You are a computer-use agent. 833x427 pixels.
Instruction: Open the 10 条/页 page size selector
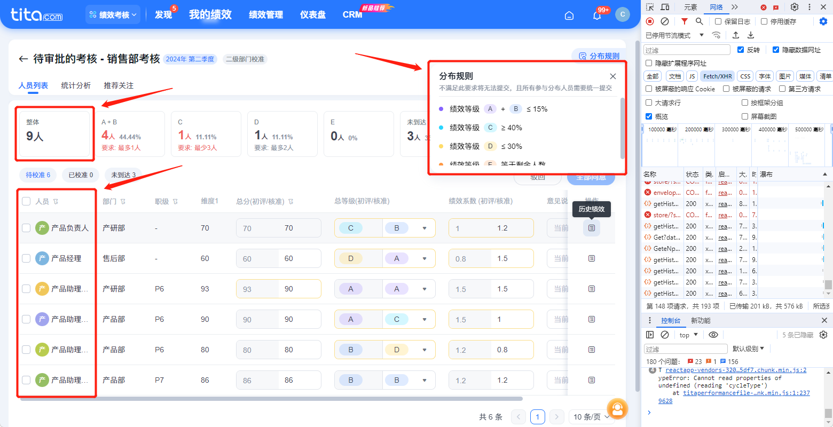pyautogui.click(x=591, y=417)
